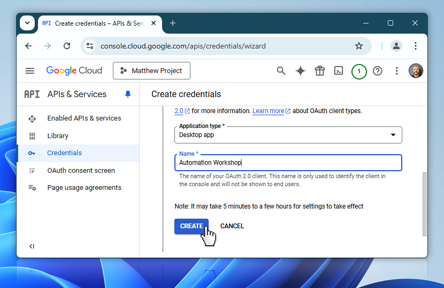Open the Google Cloud settings three-dot menu

pyautogui.click(x=397, y=71)
